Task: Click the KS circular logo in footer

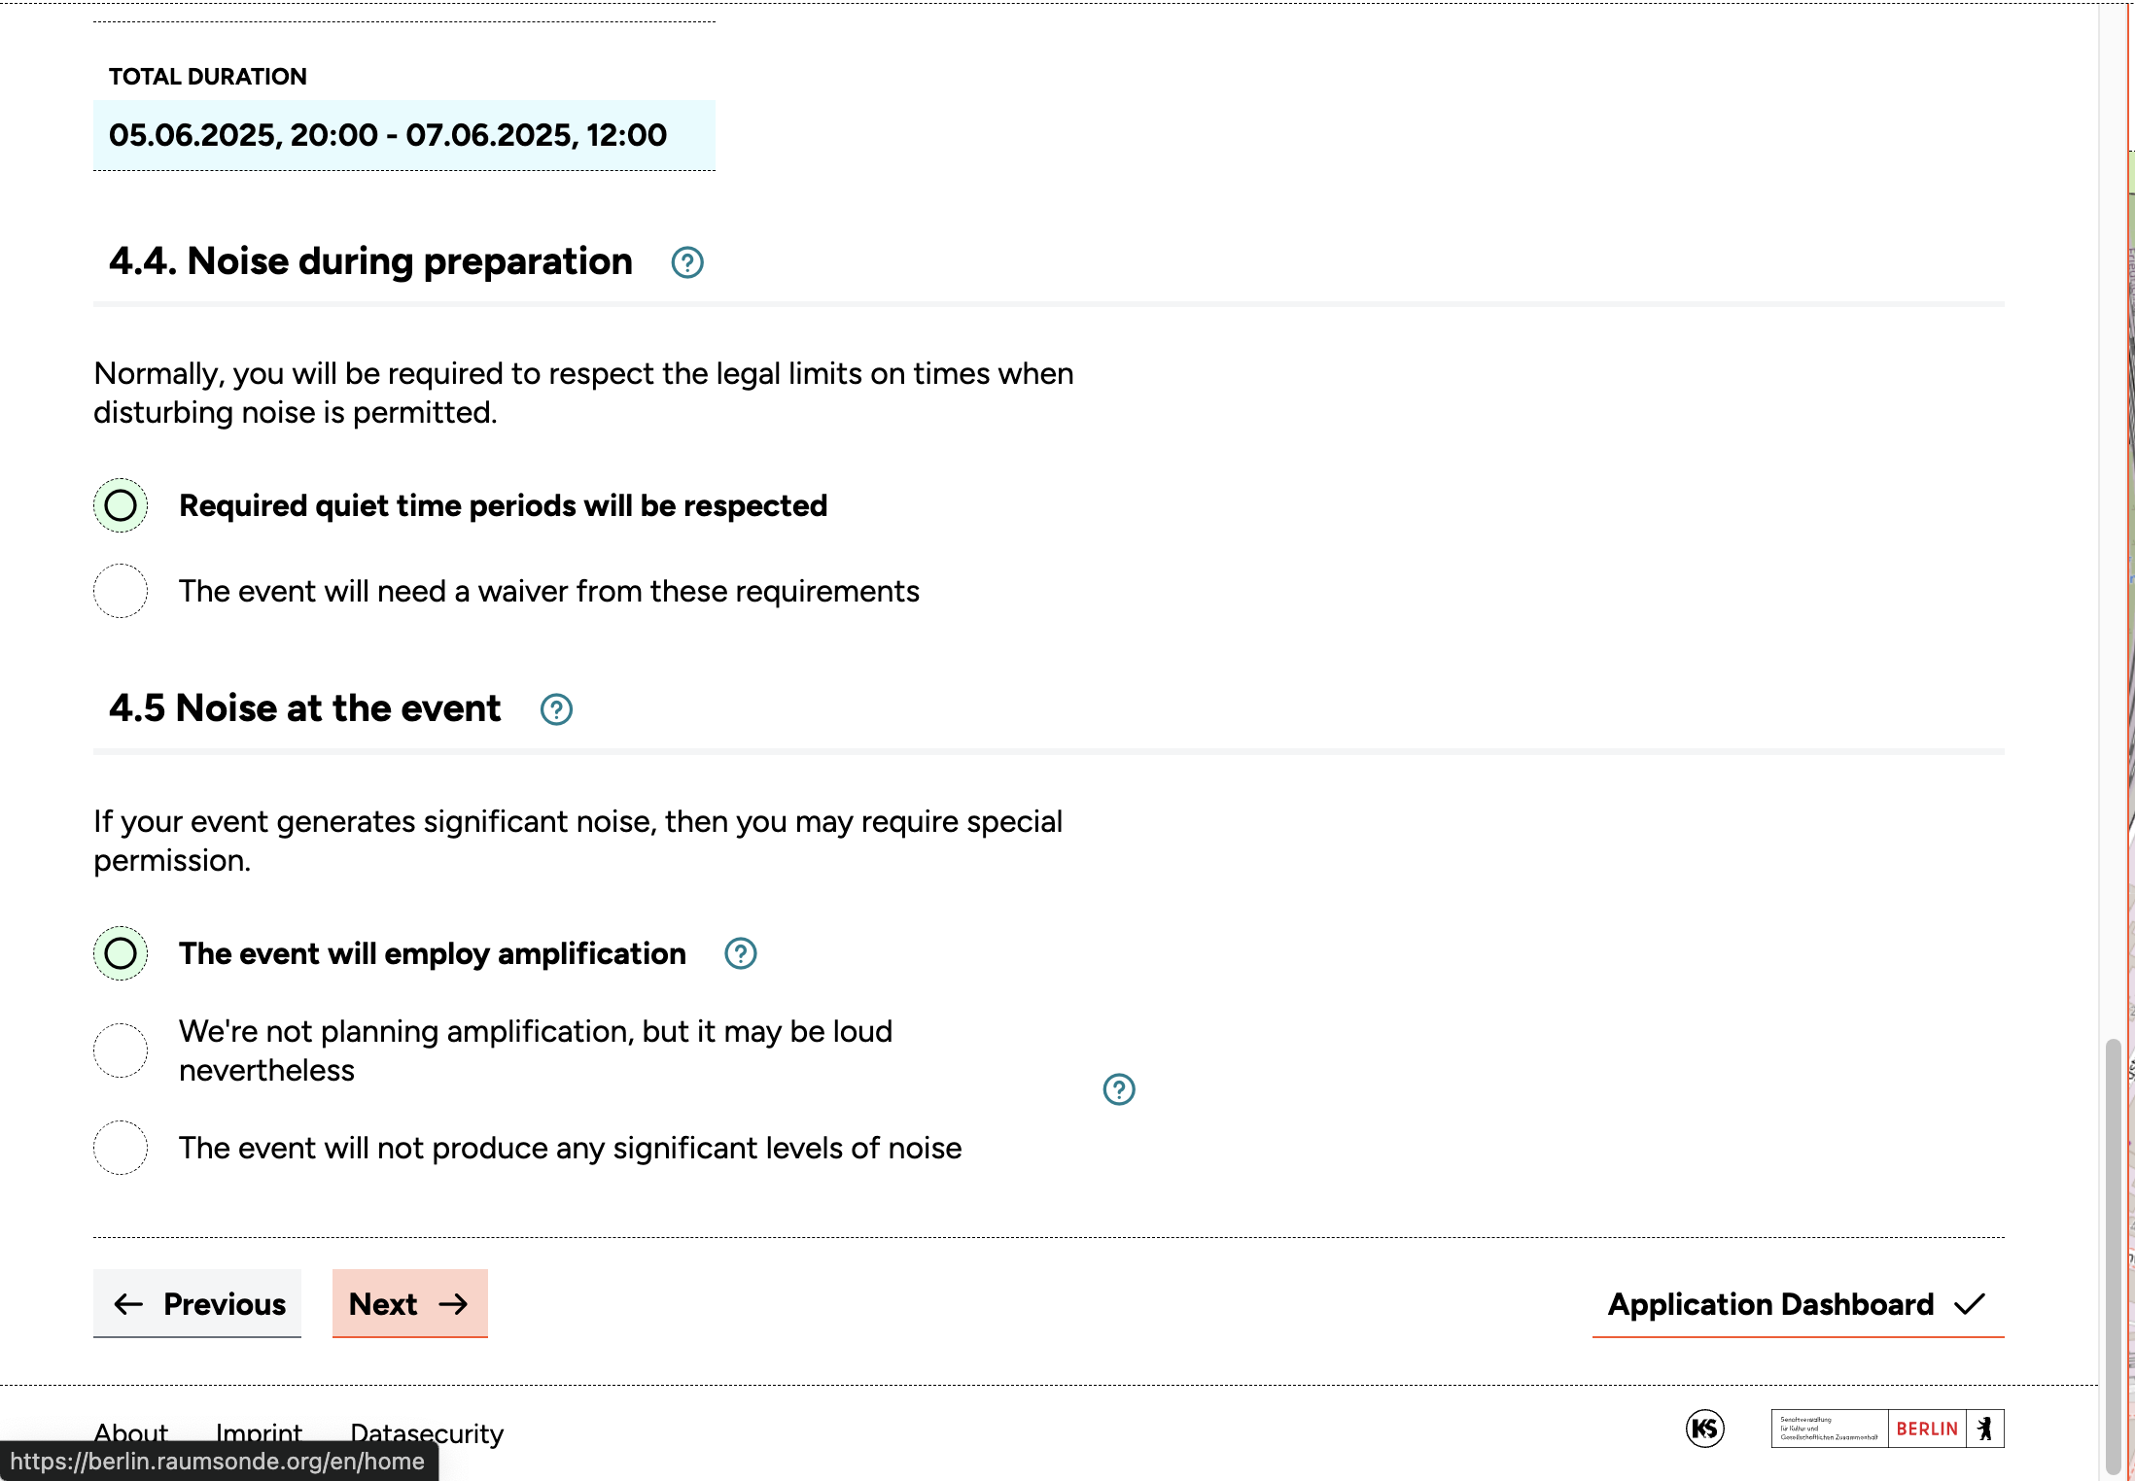Action: (1704, 1429)
